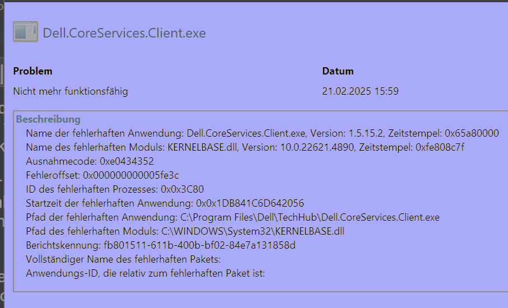Click the 'Startzeit der fehlerhaften Anwendung' line
This screenshot has height=308, width=508.
165,203
